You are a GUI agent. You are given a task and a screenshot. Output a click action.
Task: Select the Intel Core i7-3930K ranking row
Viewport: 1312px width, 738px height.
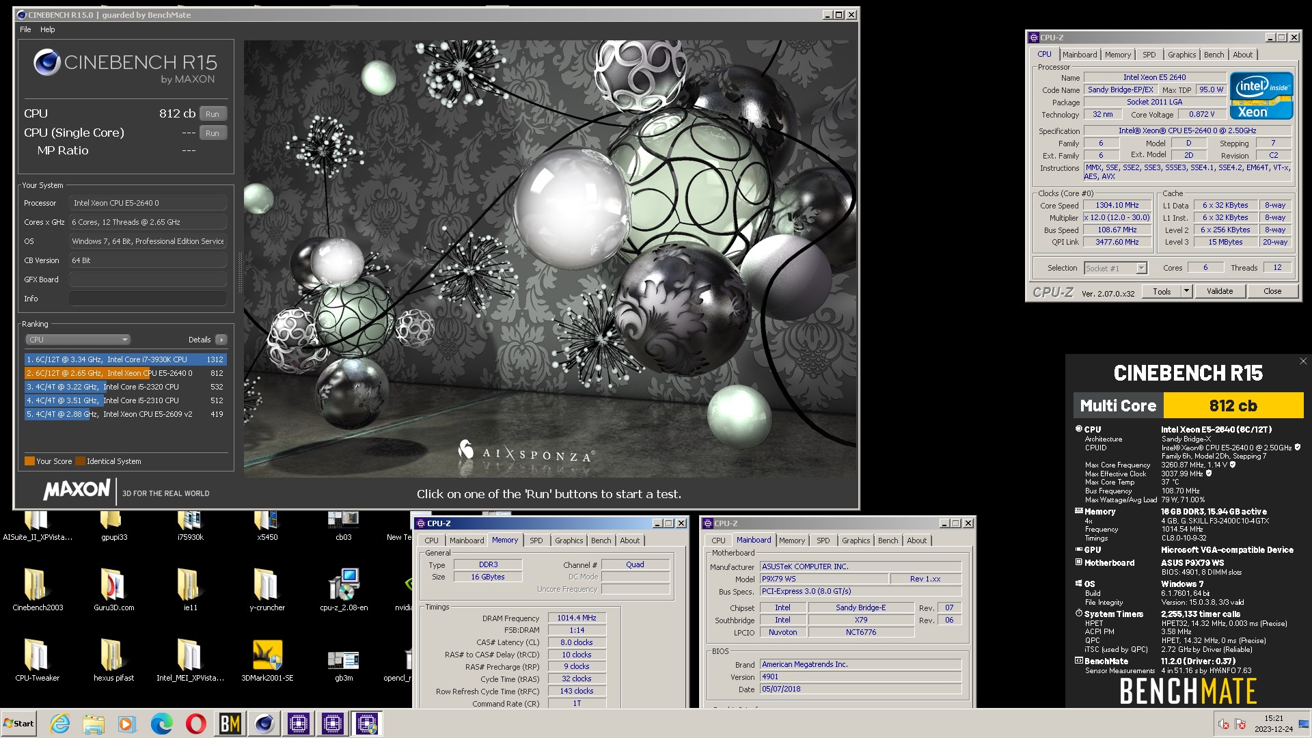point(125,359)
